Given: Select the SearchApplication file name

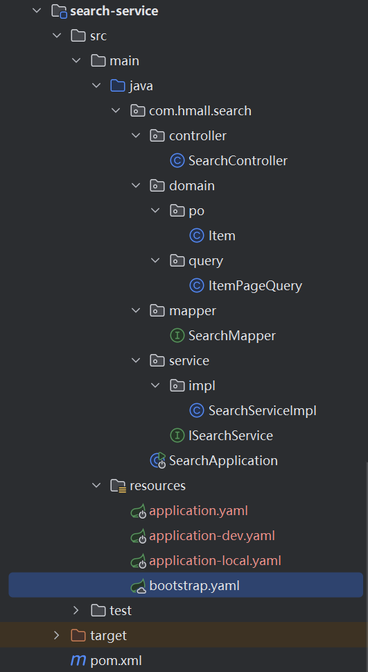Looking at the screenshot, I should point(223,461).
